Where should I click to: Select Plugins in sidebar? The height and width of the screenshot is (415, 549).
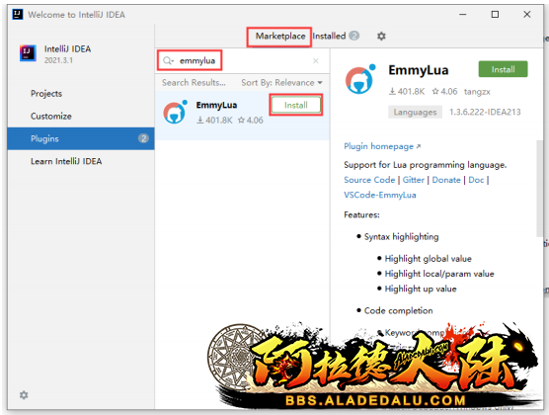point(81,138)
